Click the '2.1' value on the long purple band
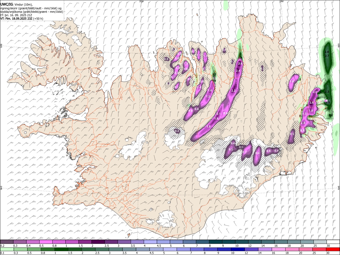 pos(219,114)
